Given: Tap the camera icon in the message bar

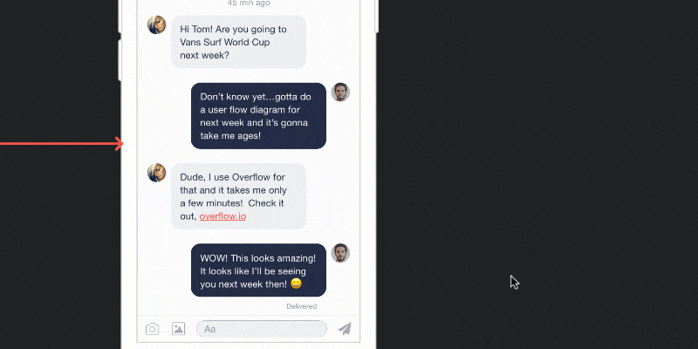Looking at the screenshot, I should [152, 329].
